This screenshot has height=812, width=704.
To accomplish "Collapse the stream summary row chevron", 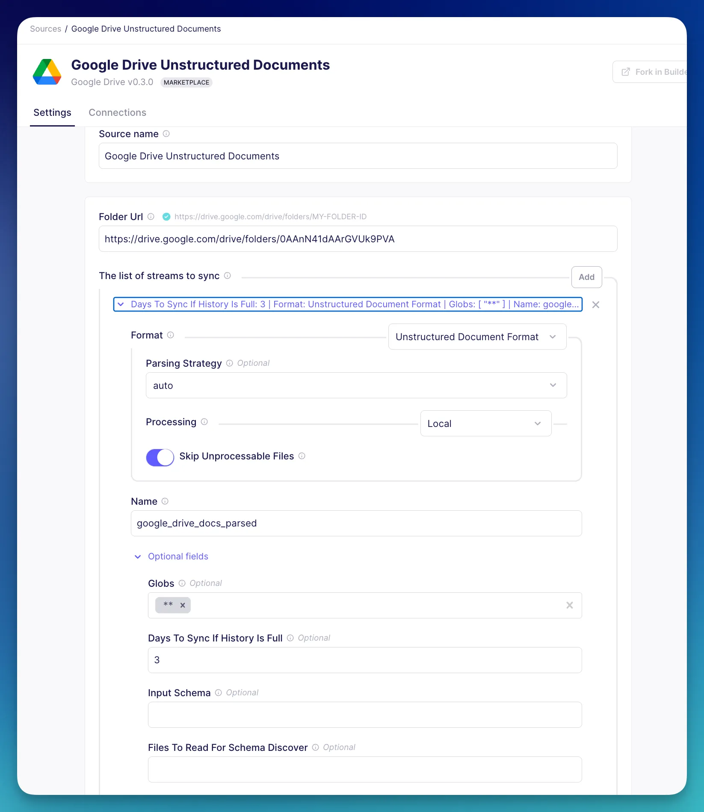I will pyautogui.click(x=121, y=304).
